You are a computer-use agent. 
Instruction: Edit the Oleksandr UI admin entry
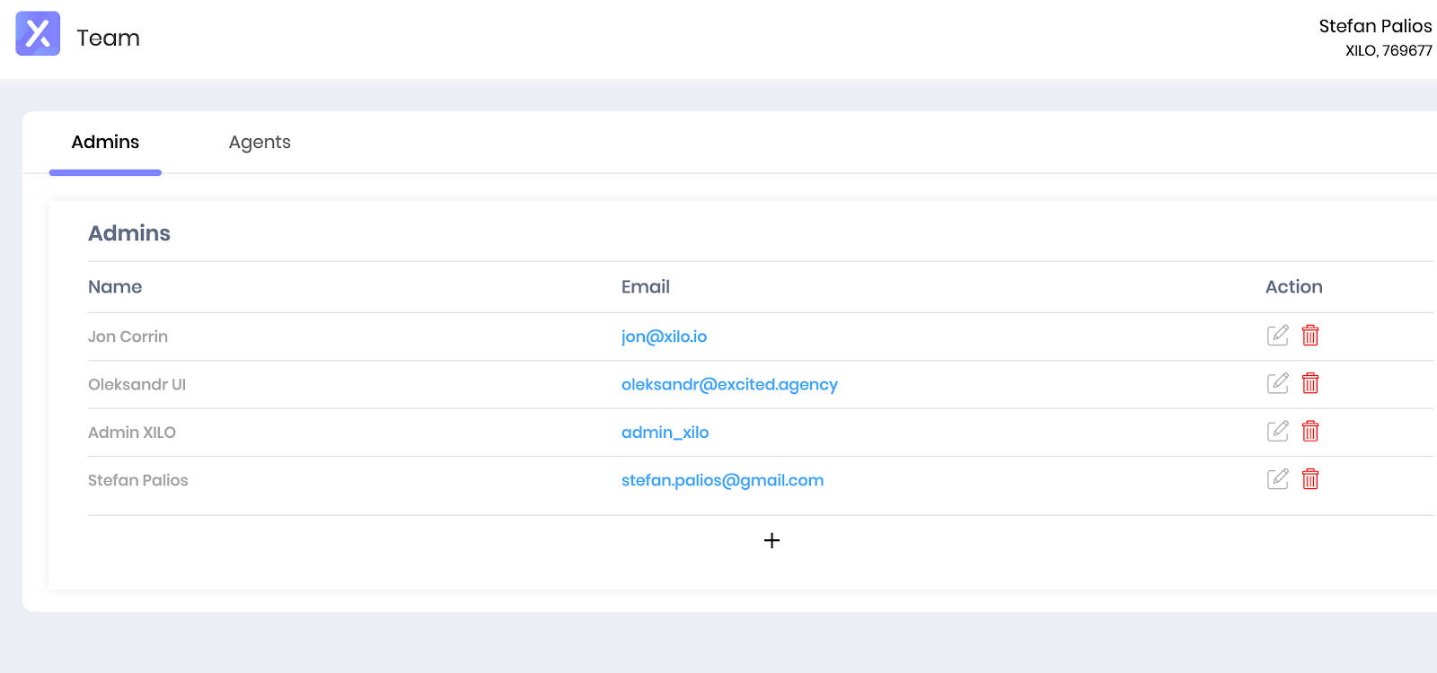(x=1277, y=383)
